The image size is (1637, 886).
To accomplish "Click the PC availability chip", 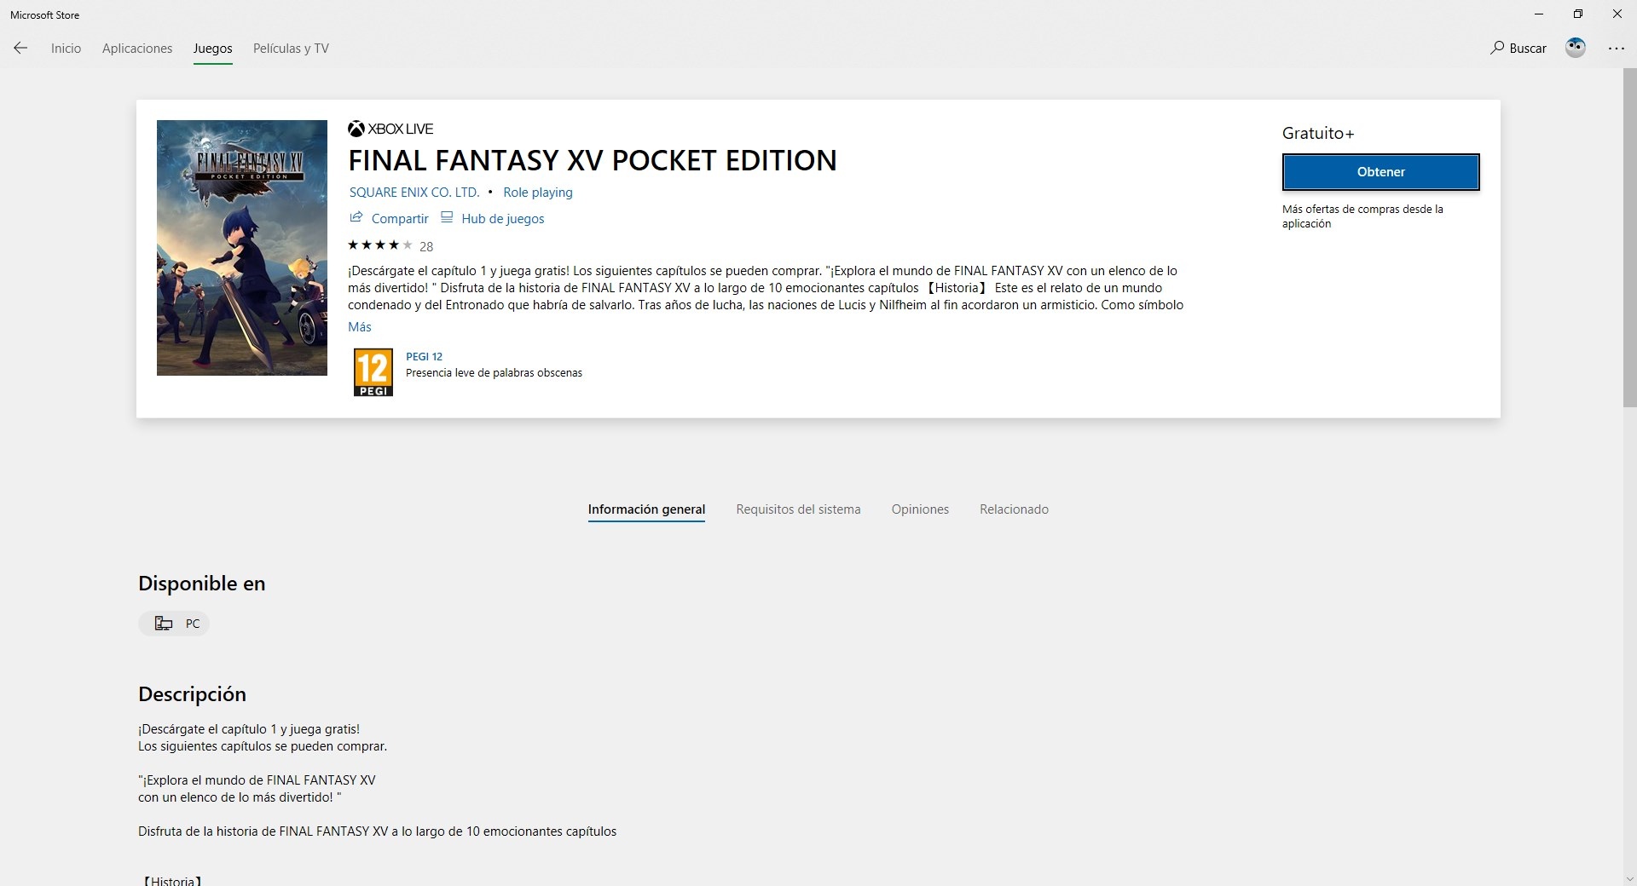I will tap(175, 624).
